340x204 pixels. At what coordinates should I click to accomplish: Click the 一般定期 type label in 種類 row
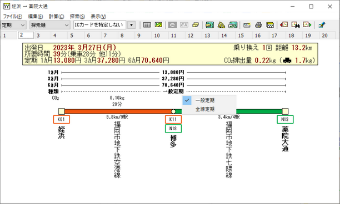click(173, 91)
